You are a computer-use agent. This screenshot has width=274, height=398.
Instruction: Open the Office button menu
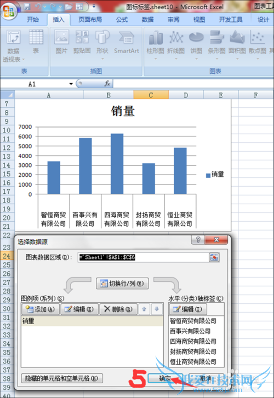[9, 10]
